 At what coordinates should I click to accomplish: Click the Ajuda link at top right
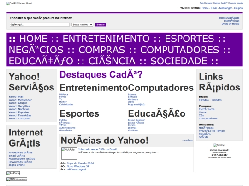(240, 3)
